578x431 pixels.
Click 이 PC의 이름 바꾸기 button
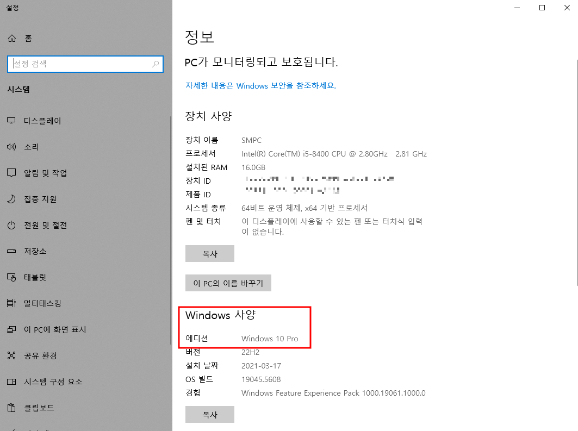(x=228, y=283)
